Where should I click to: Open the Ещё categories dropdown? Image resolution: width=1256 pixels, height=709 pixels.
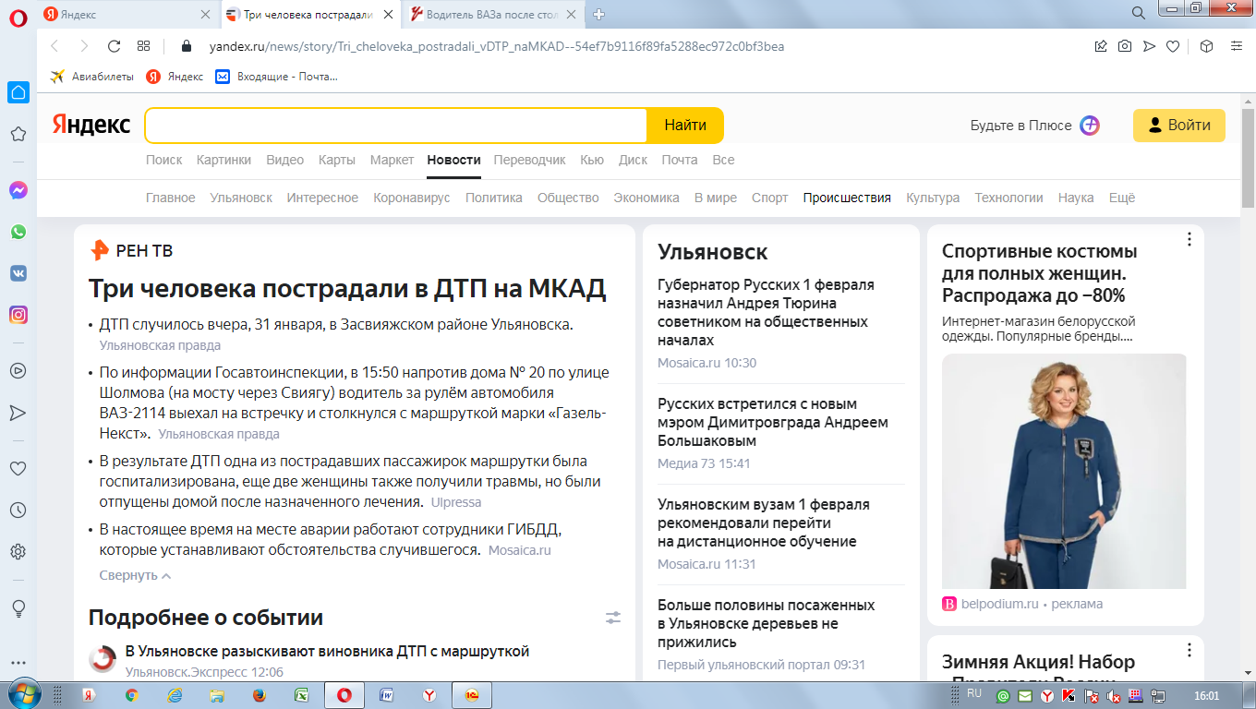click(x=1121, y=198)
